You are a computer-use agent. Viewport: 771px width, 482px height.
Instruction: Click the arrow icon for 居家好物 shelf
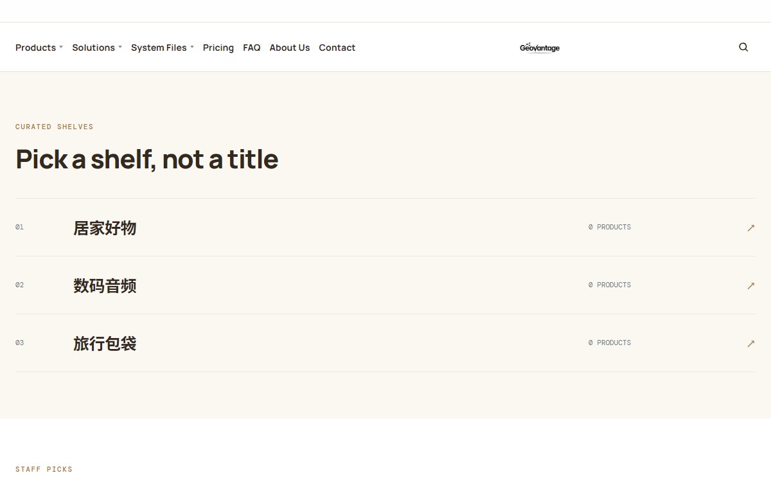(x=750, y=228)
